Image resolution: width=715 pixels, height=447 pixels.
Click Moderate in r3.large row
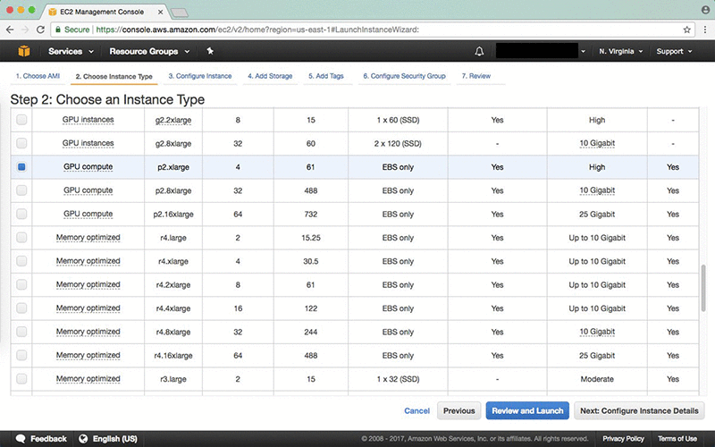pyautogui.click(x=597, y=379)
